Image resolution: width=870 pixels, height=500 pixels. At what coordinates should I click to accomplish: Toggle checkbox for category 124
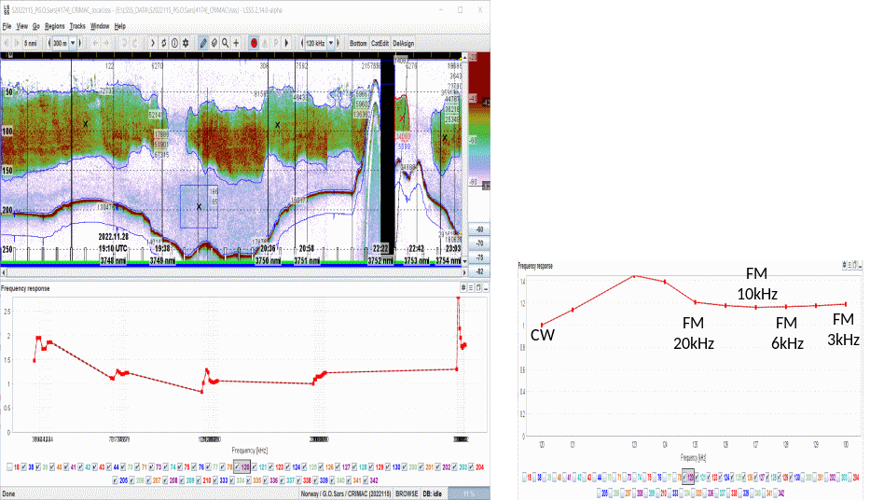[288, 467]
